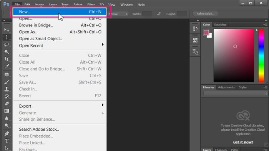
Task: Select the Dodge tool
Action: coord(7,126)
